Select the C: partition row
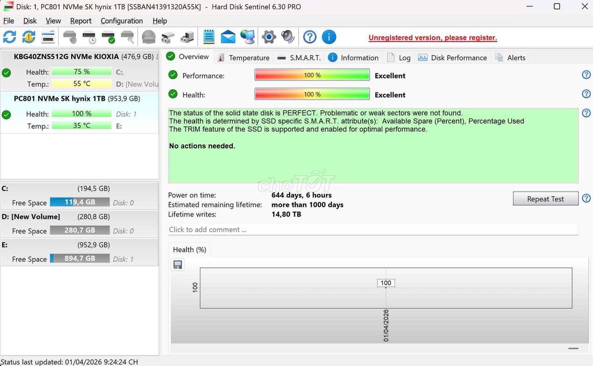The height and width of the screenshot is (366, 593). coord(79,196)
